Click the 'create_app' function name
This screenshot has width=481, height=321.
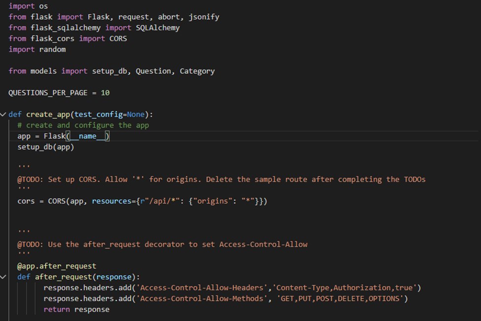(48, 114)
